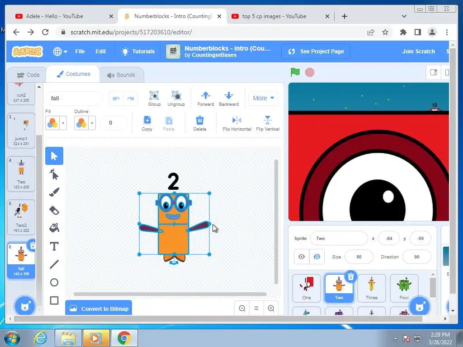Open the Outline color dropdown
Image resolution: width=463 pixels, height=347 pixels.
point(85,123)
